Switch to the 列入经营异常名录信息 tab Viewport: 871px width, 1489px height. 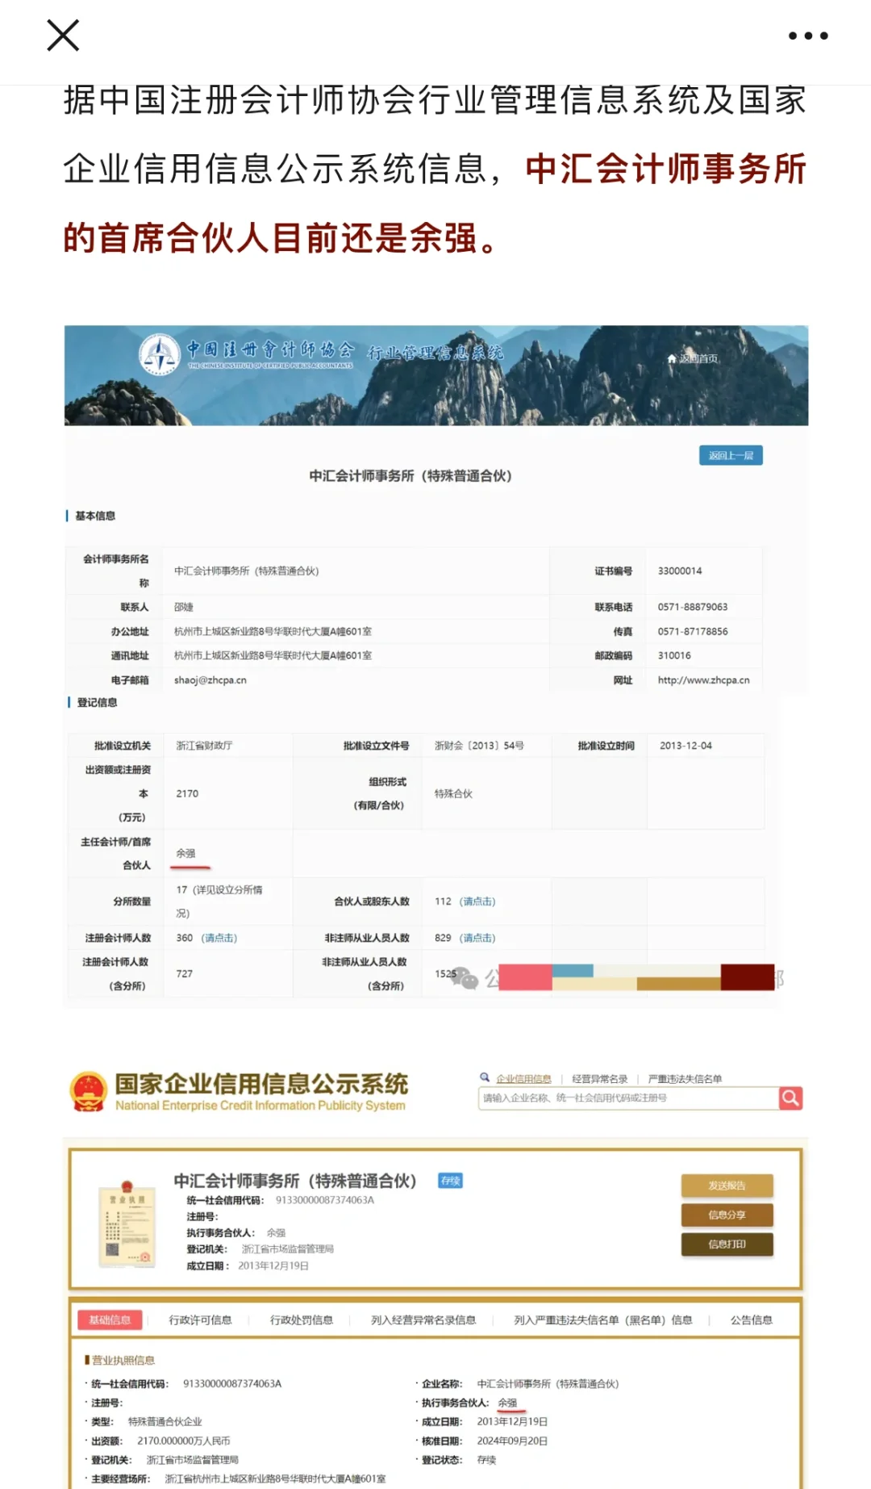[x=423, y=1320]
